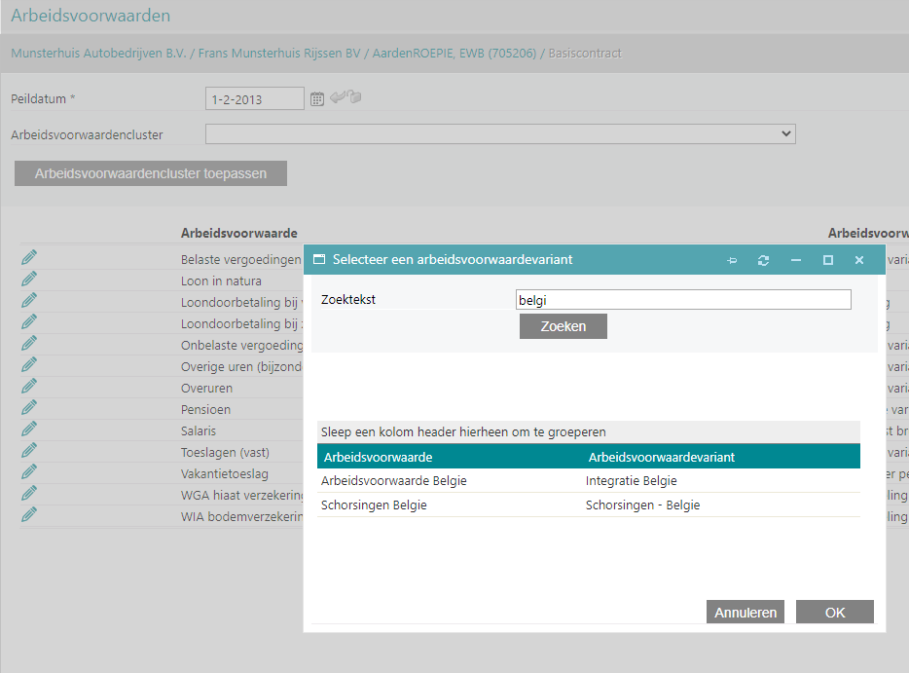Image resolution: width=909 pixels, height=673 pixels.
Task: Open the Arbeidsvoorwaardencluster dropdown
Action: coord(500,134)
